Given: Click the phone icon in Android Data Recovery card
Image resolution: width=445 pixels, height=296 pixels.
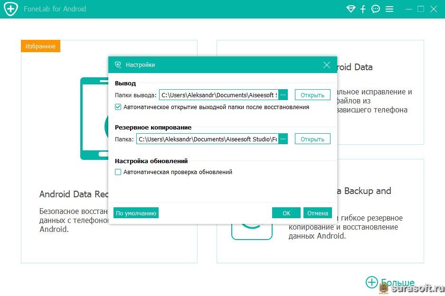Looking at the screenshot, I should (94, 119).
